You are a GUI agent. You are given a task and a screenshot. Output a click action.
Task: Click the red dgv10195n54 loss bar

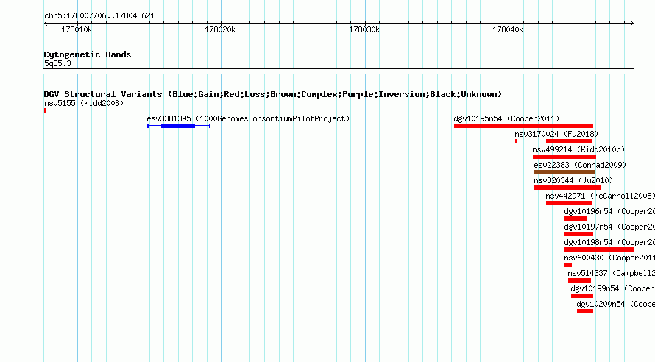point(523,126)
